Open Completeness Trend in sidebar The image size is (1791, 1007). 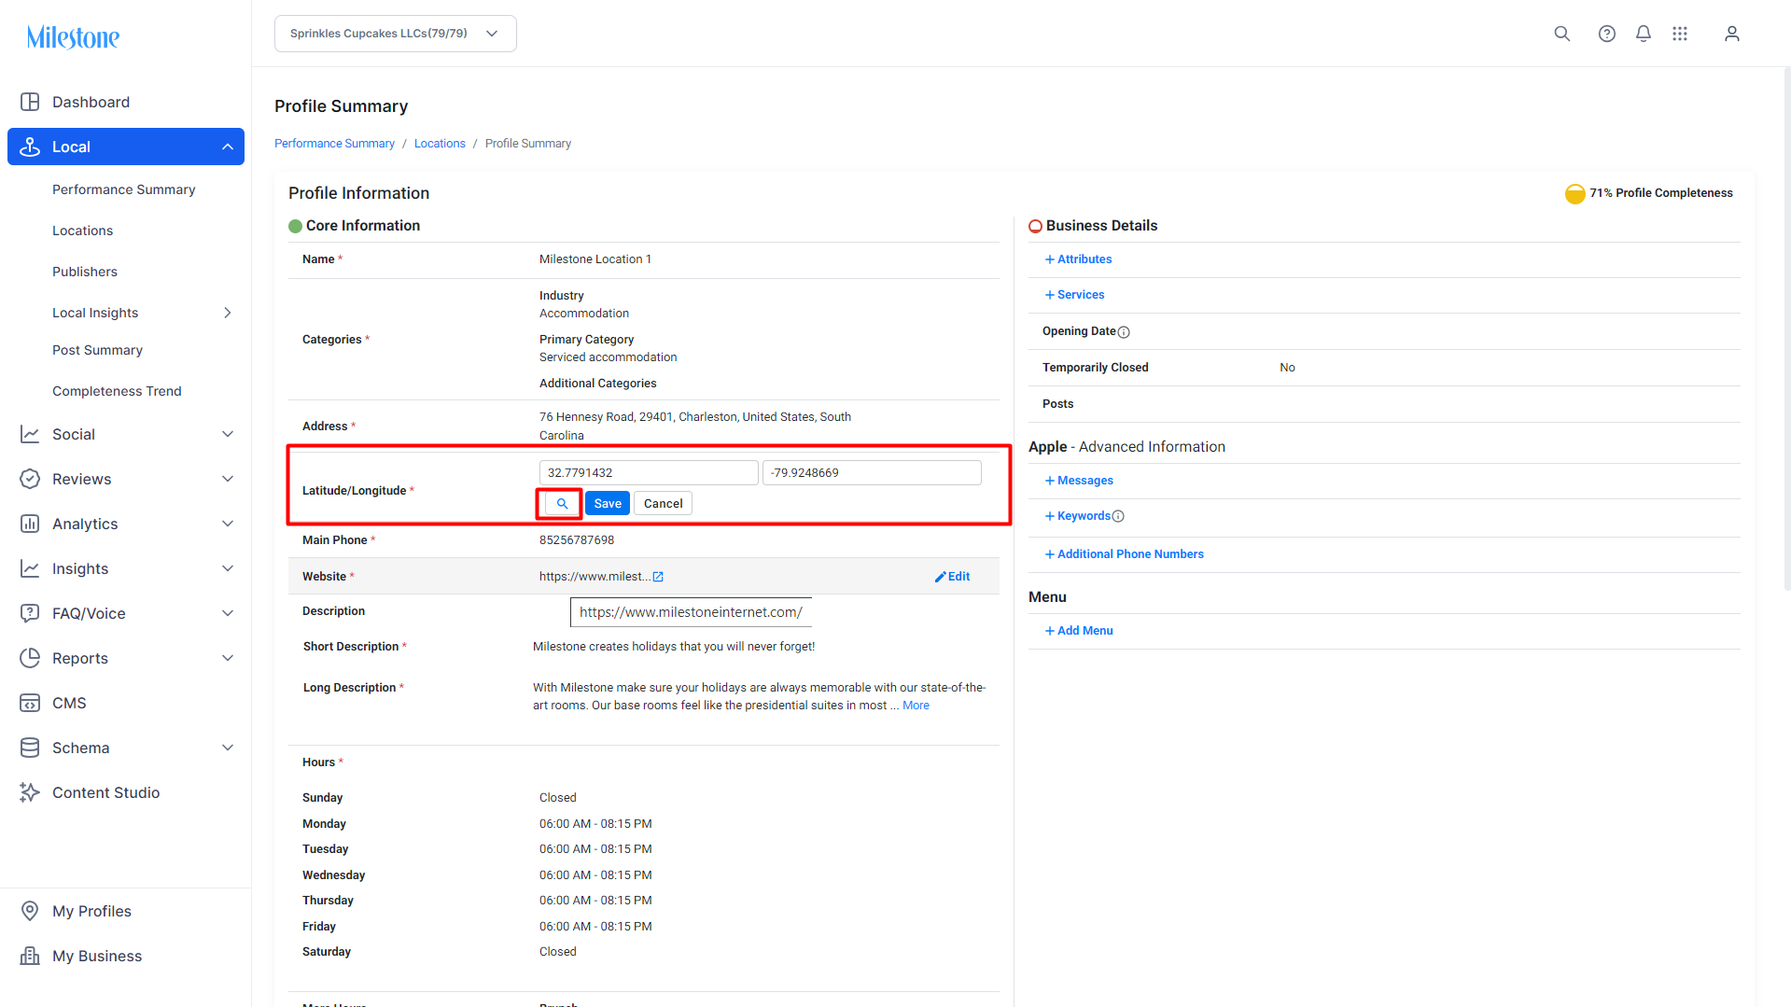coord(117,391)
